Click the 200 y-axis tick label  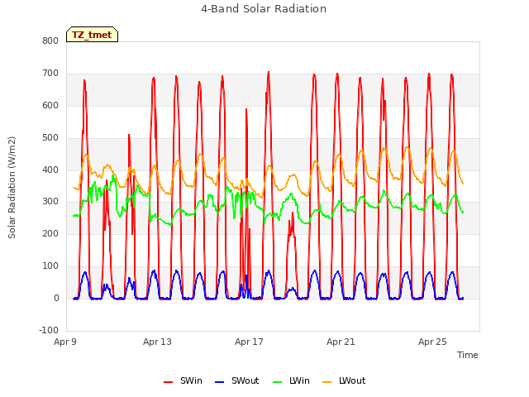click(x=50, y=233)
